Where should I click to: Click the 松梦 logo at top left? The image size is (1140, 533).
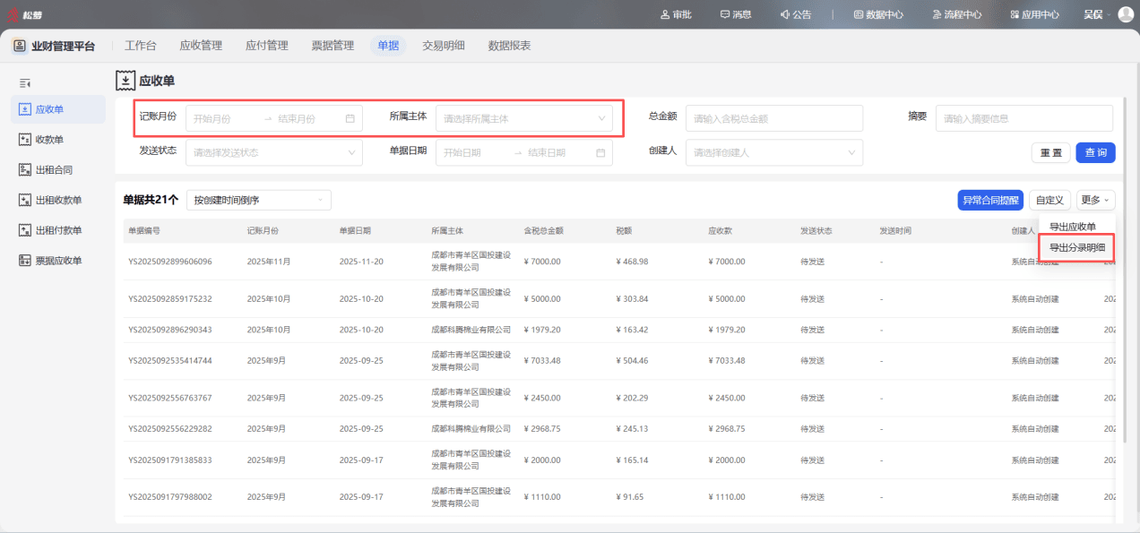(26, 14)
